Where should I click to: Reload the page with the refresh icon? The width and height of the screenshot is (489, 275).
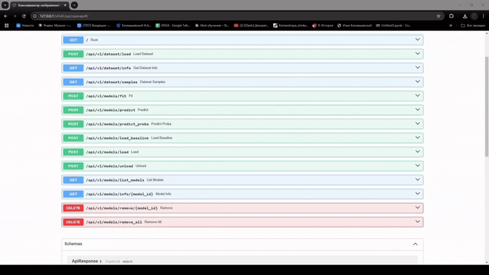pos(24,16)
